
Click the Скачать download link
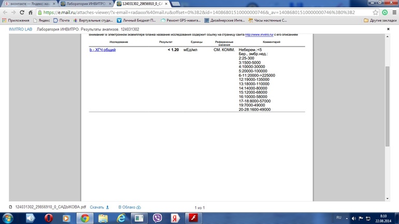point(99,207)
